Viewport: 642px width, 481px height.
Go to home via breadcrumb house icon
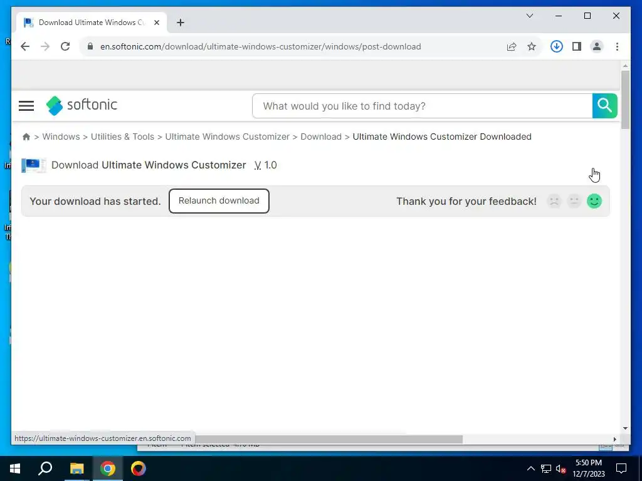[26, 137]
